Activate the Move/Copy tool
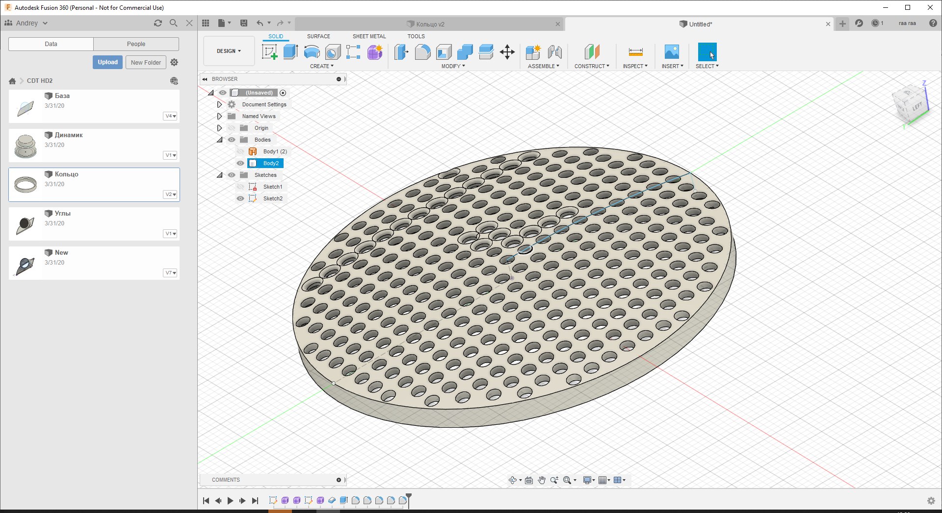This screenshot has height=513, width=942. point(507,52)
